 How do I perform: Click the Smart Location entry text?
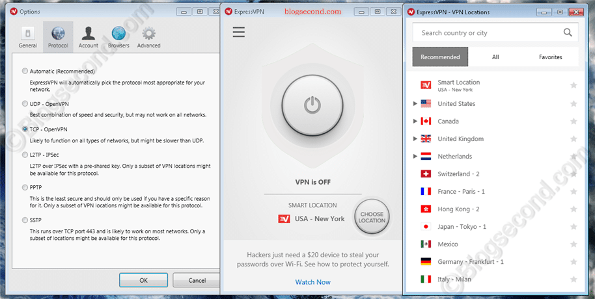(459, 83)
